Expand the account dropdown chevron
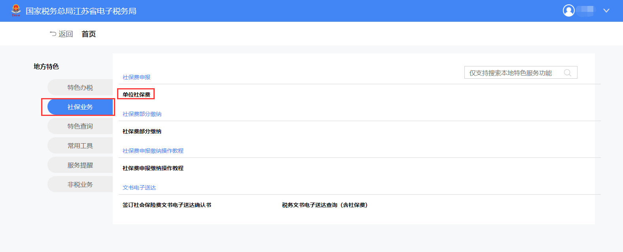623x252 pixels. pos(606,11)
